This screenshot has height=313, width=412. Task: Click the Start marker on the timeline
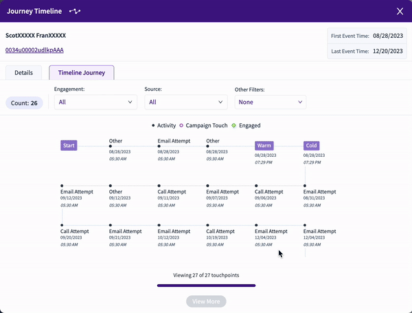click(x=69, y=146)
